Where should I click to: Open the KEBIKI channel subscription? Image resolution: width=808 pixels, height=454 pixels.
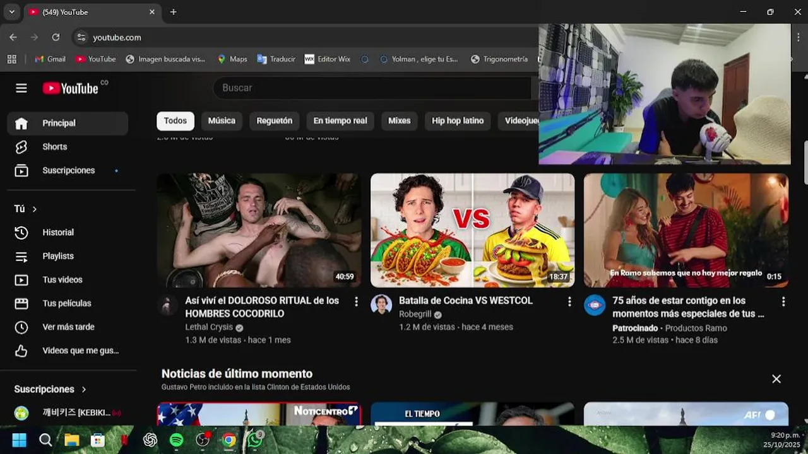(x=68, y=412)
